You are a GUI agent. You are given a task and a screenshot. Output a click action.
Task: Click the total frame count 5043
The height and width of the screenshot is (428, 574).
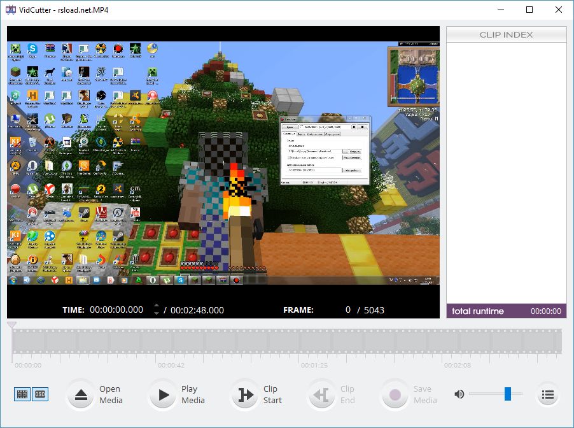pyautogui.click(x=374, y=310)
